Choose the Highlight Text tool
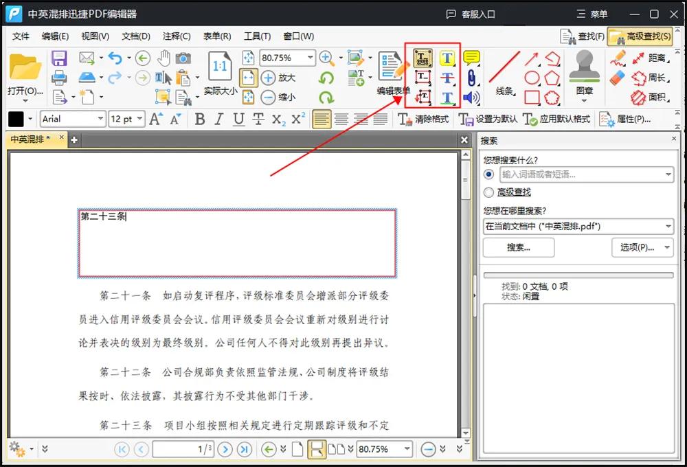Screen dimensions: 687x467 [x=447, y=59]
